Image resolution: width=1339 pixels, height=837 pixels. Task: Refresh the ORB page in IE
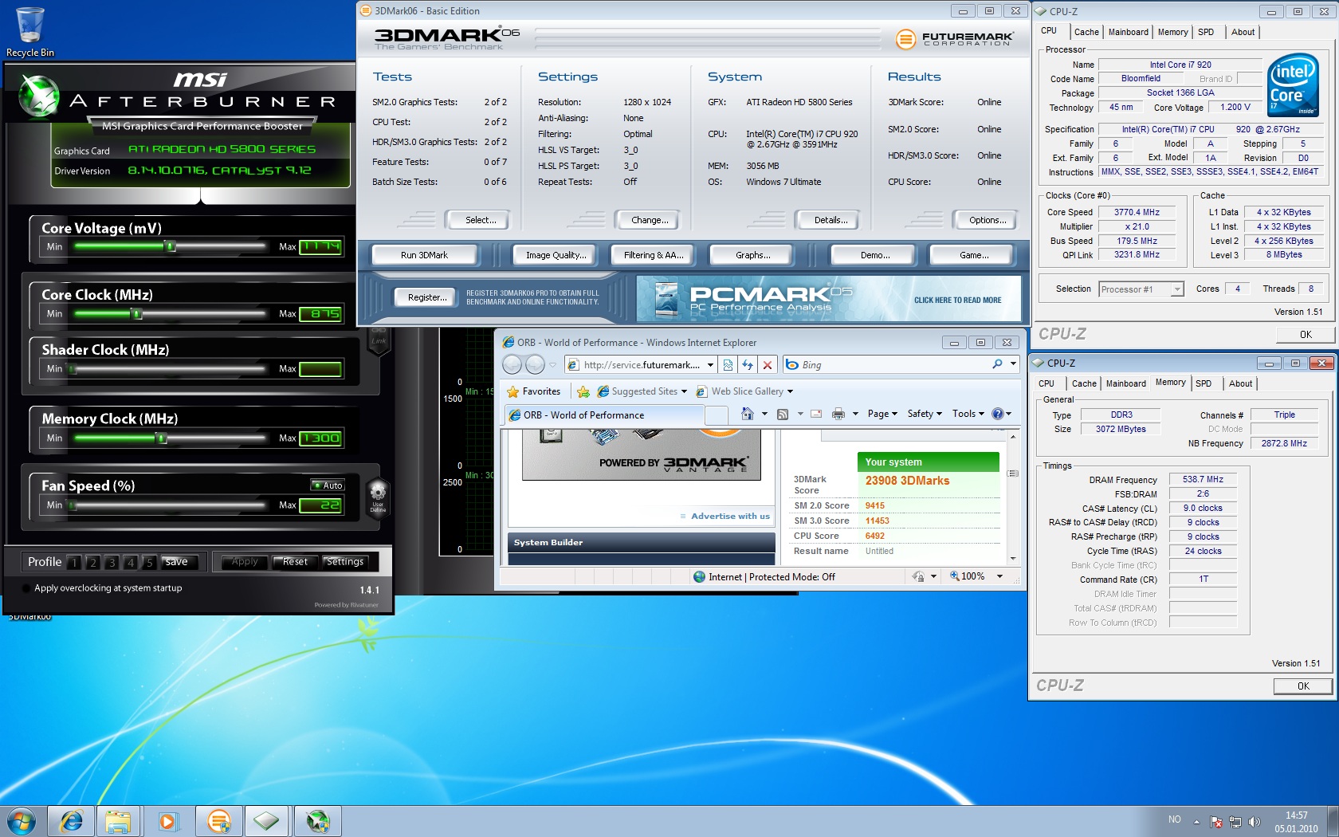748,364
